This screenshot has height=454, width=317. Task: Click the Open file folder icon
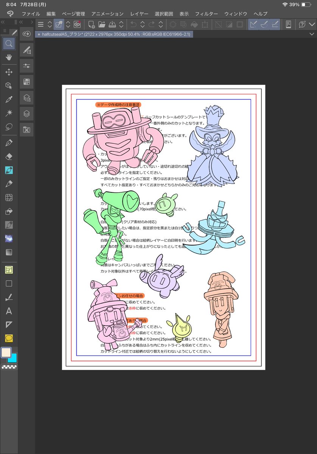pyautogui.click(x=102, y=25)
